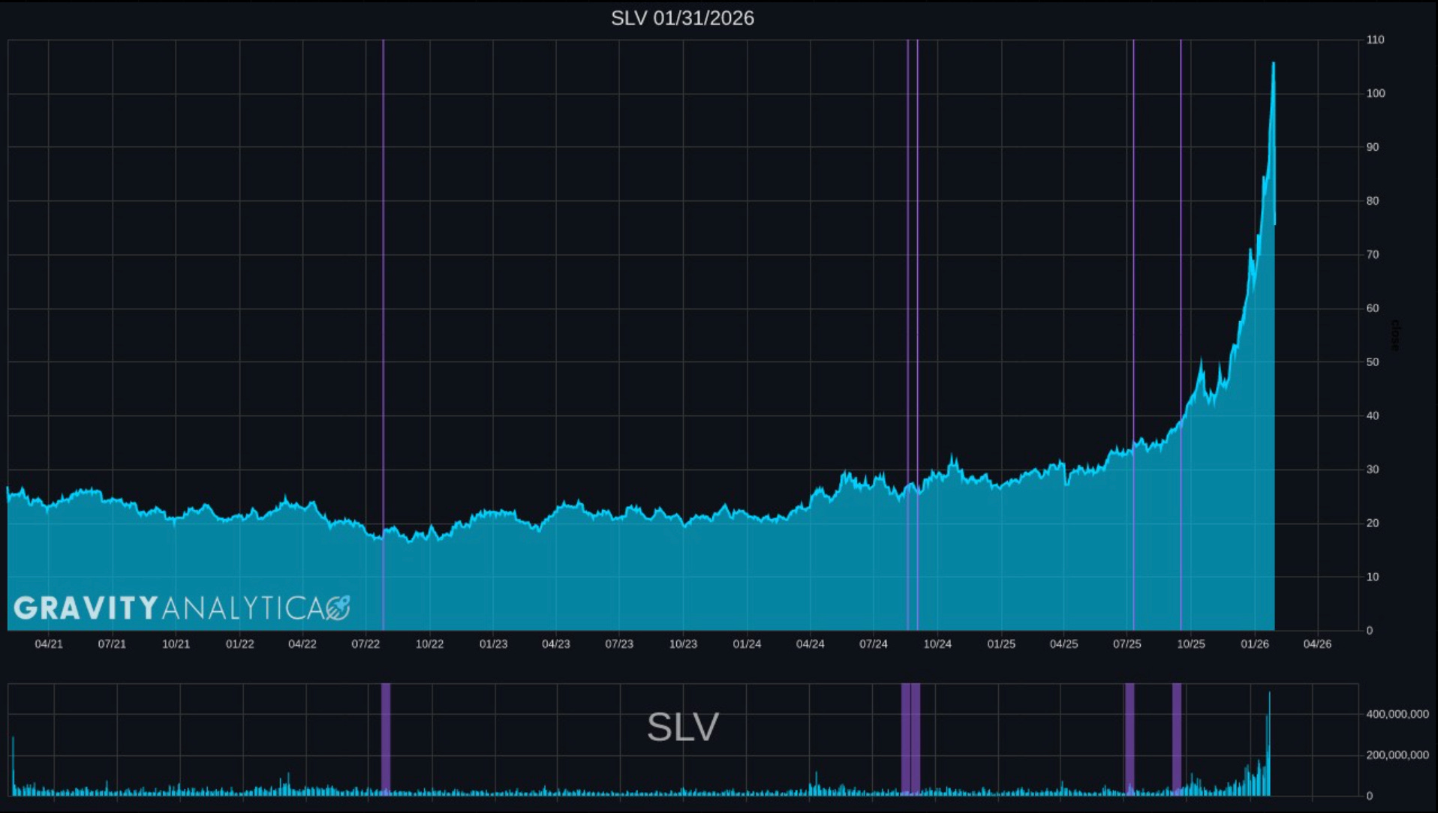Select the 10/25 x-axis label
1438x813 pixels.
point(1191,644)
